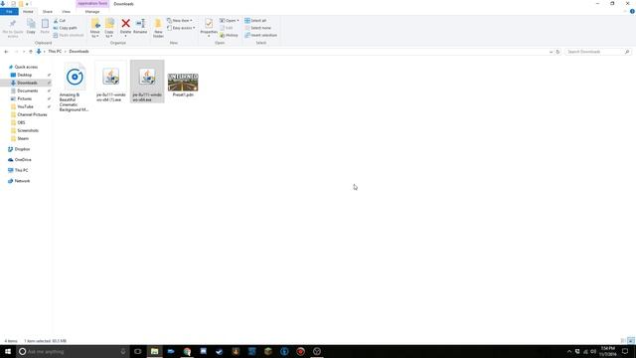
Task: Open the Move to dropdown
Action: click(95, 28)
